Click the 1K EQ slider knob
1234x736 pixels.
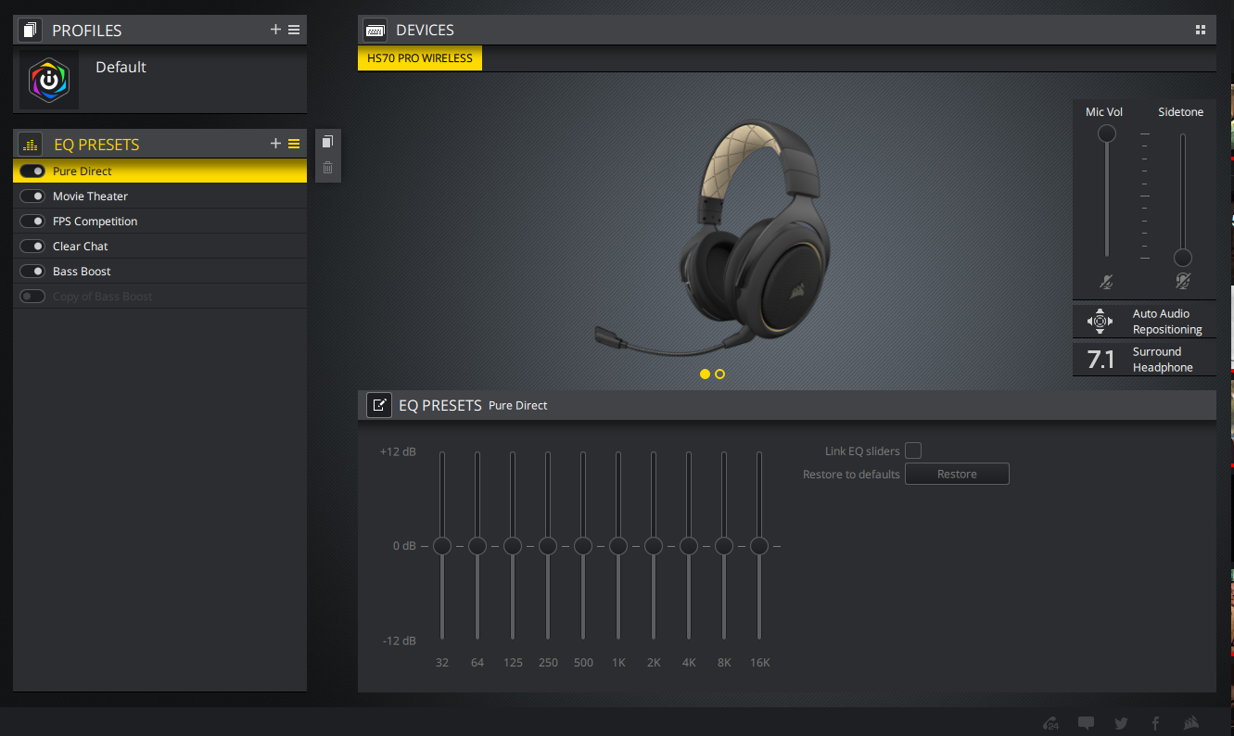point(618,546)
